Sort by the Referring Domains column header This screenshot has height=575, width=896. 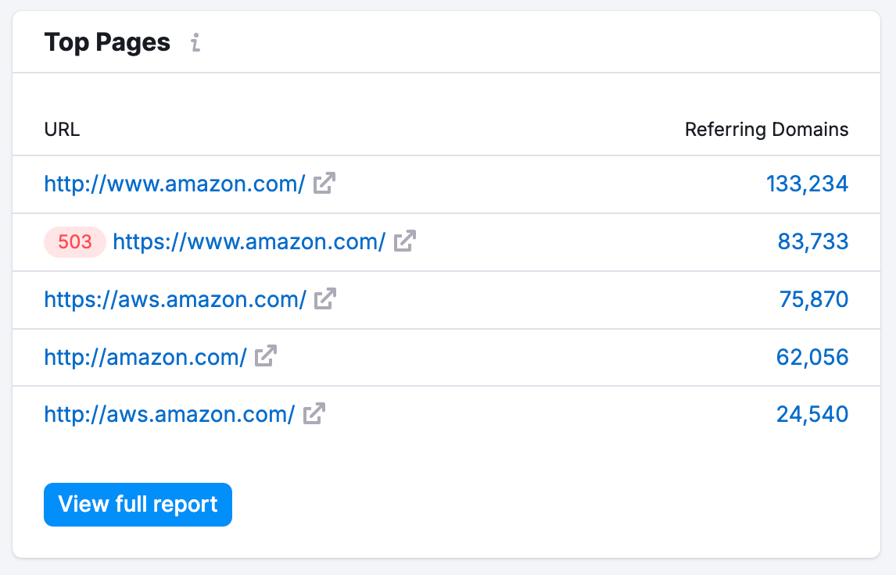[x=766, y=129]
